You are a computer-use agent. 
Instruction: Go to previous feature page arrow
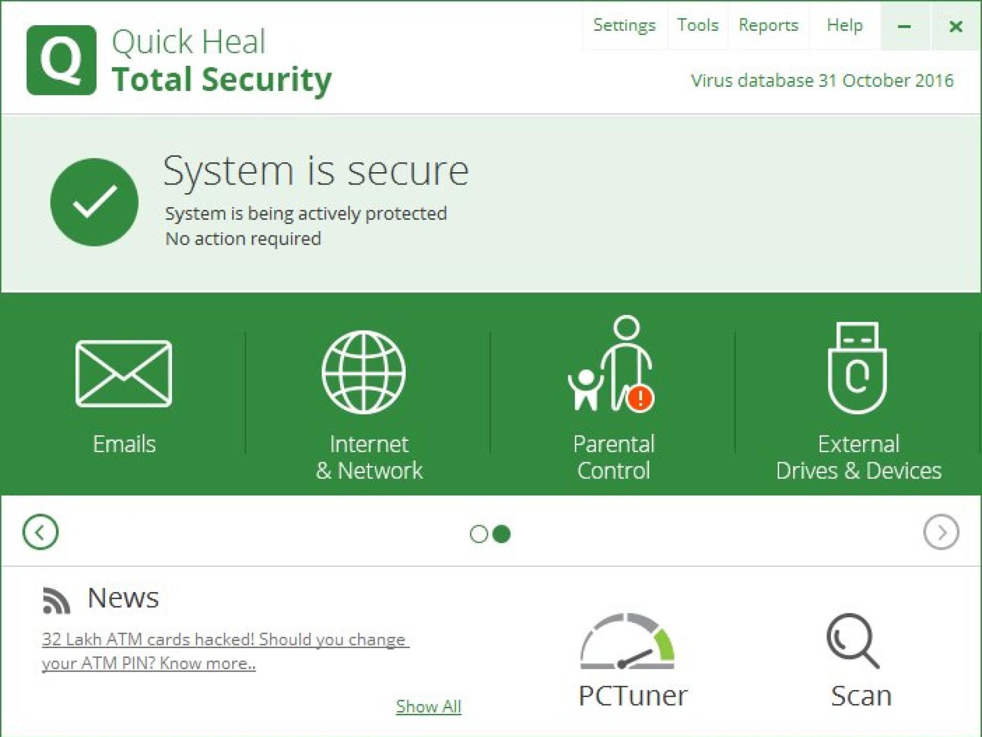tap(41, 532)
